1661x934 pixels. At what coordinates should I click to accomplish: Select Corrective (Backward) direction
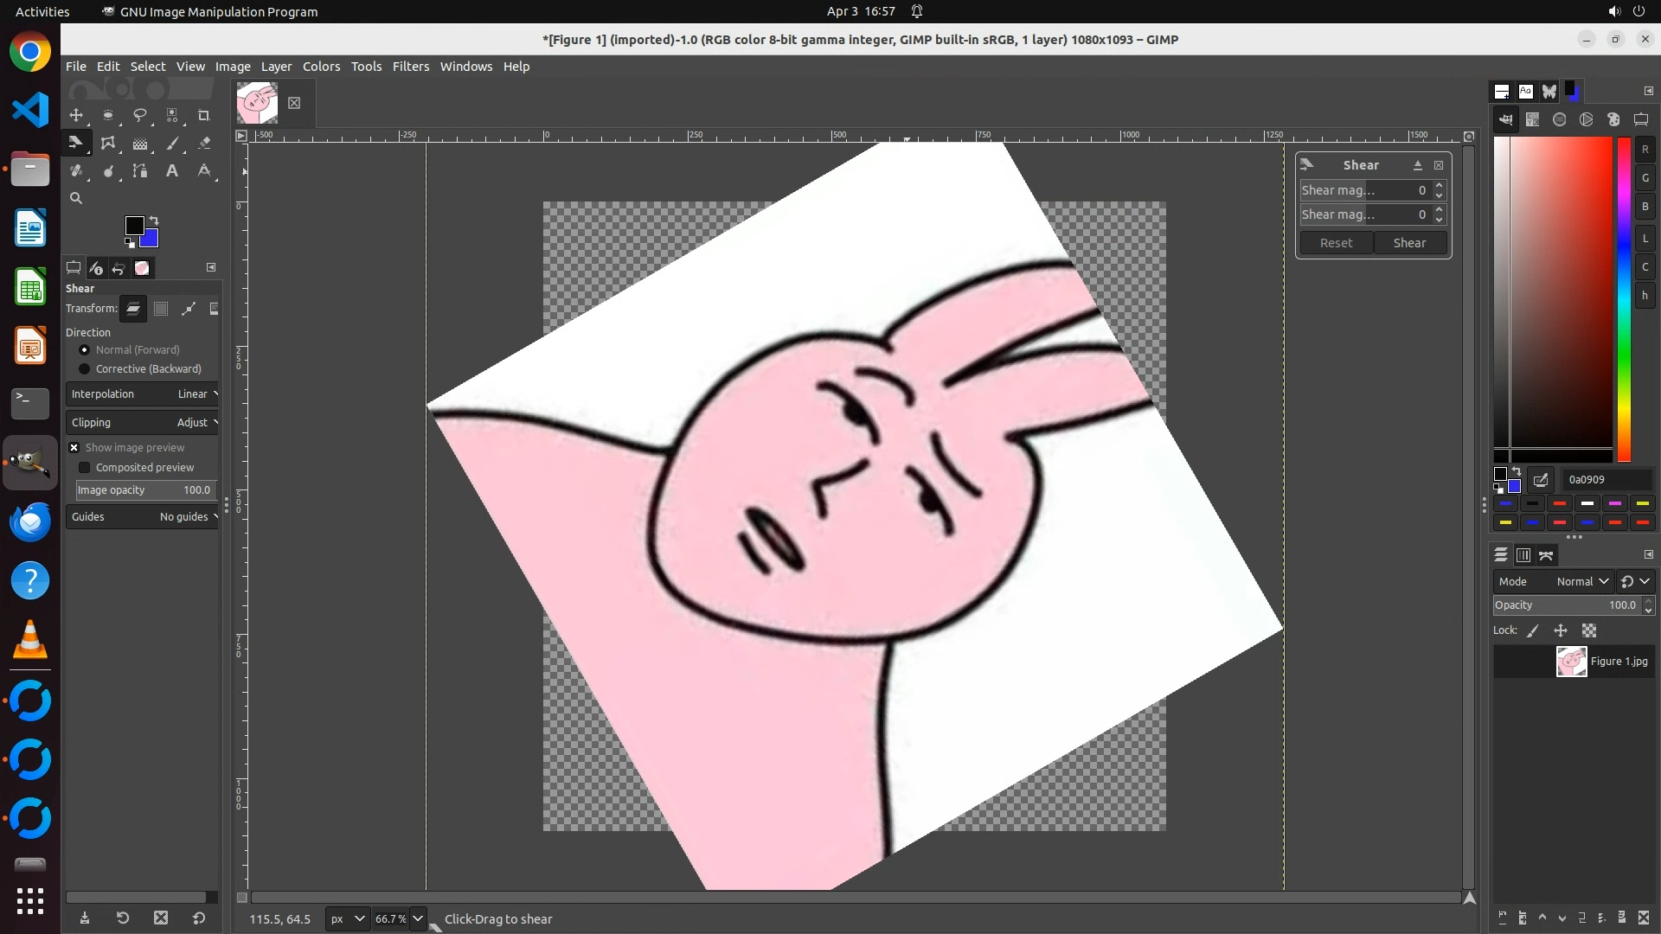coord(85,369)
